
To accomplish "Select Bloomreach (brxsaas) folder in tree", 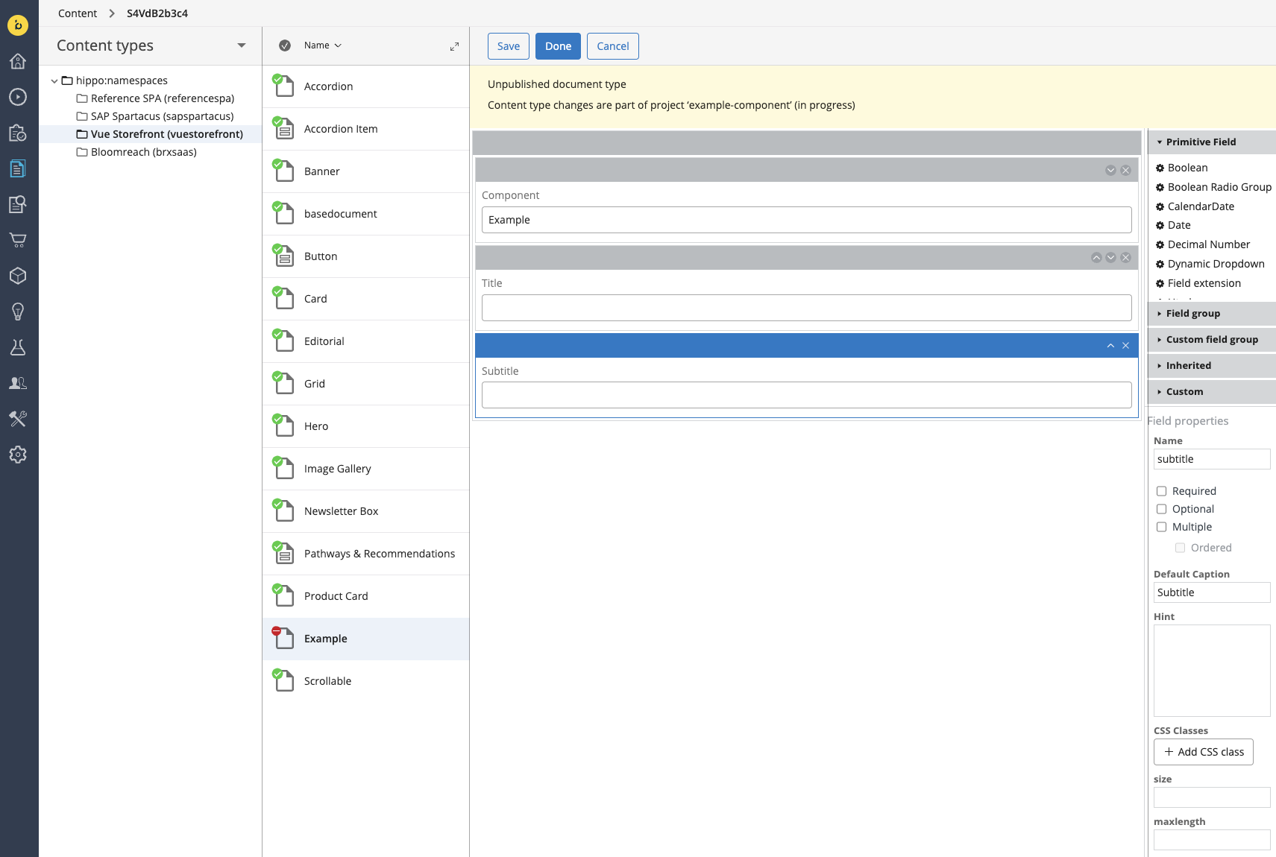I will [143, 152].
